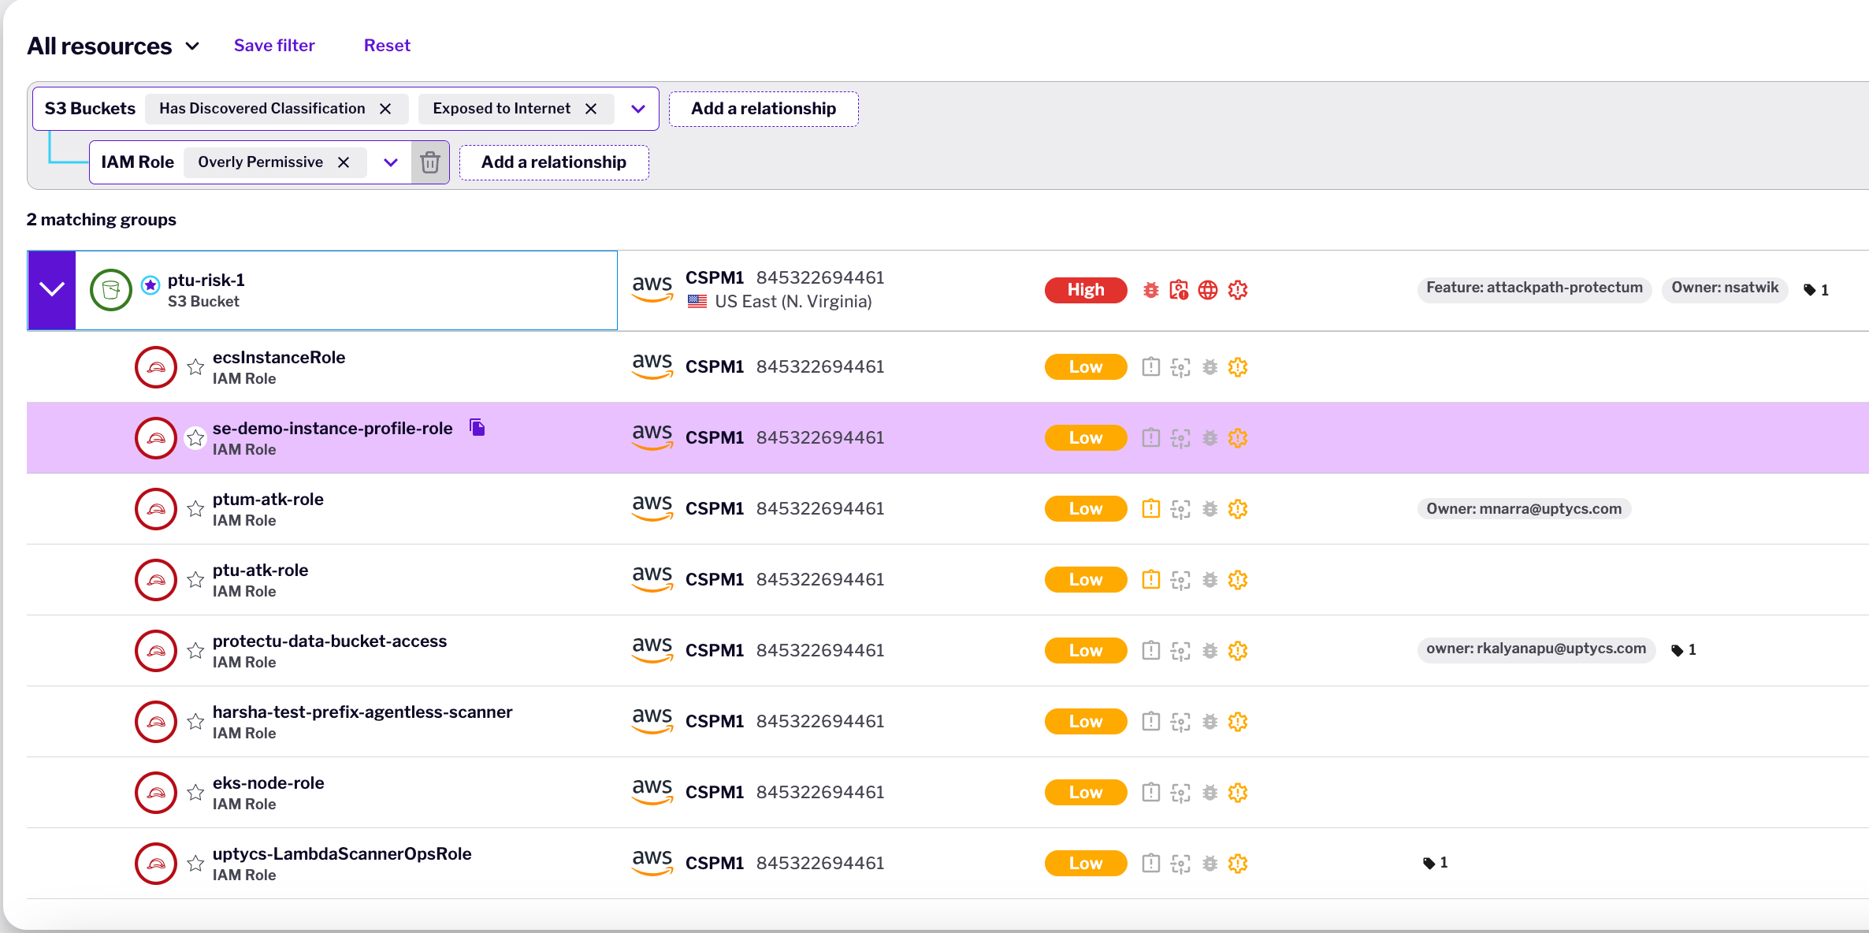Star the protectu-data-bucket-access role
Screen dimensions: 1869x933
coord(195,650)
